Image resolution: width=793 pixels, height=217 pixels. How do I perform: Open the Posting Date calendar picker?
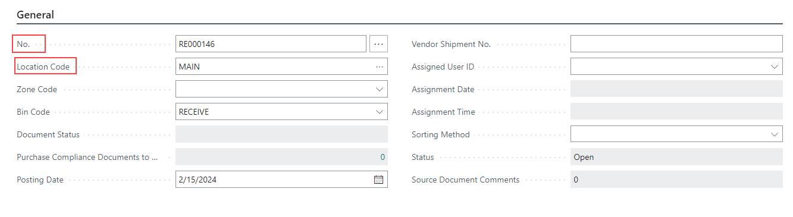[x=378, y=180]
